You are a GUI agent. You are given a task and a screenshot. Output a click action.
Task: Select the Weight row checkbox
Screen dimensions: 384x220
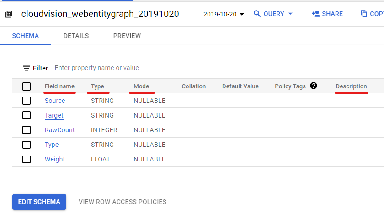[x=27, y=159]
